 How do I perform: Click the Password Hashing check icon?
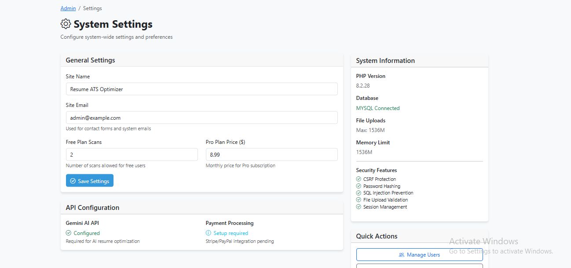(359, 186)
